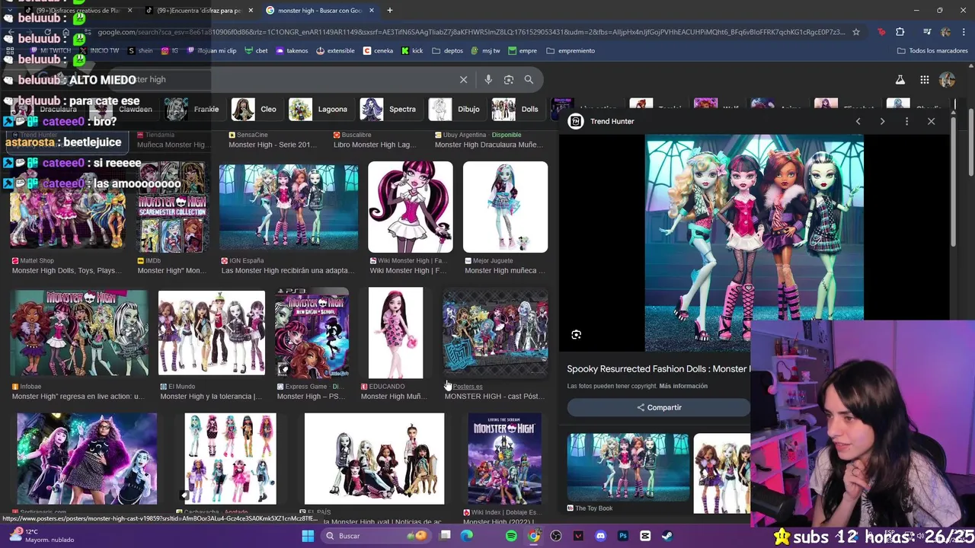Screen dimensions: 975x548
Task: Filter images by Dolls chip
Action: coord(516,109)
